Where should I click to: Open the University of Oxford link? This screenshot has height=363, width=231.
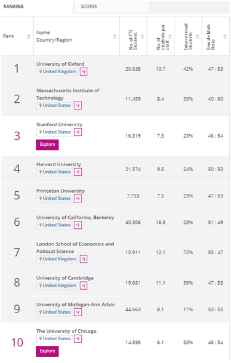click(x=60, y=64)
